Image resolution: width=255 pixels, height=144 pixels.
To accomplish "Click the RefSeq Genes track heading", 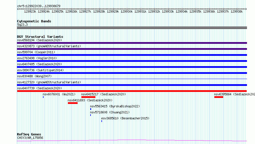I will [29, 135].
